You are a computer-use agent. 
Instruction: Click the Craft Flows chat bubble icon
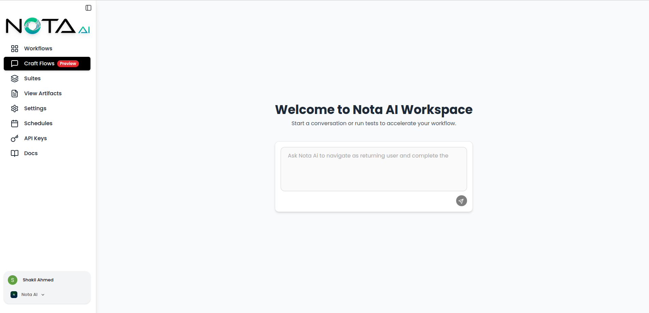[x=15, y=63]
